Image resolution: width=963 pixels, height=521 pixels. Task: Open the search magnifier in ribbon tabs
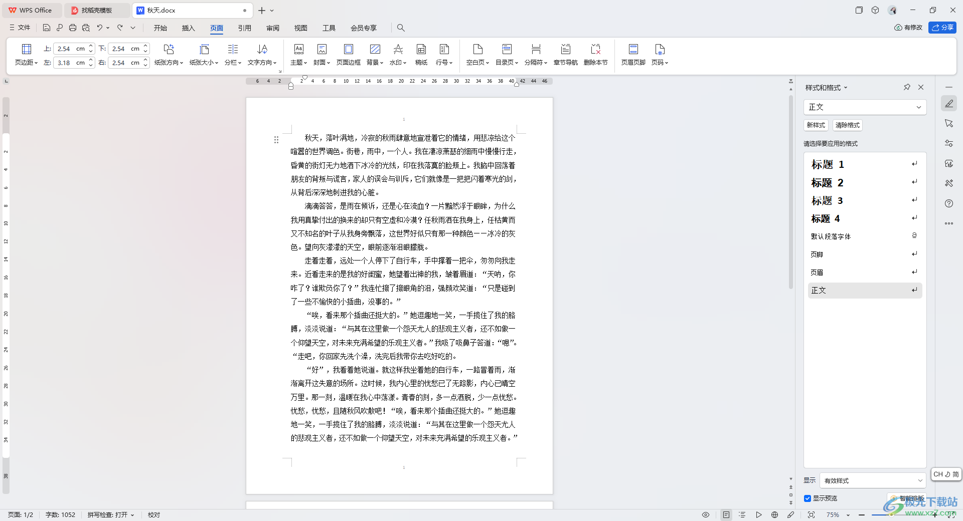[x=400, y=28]
